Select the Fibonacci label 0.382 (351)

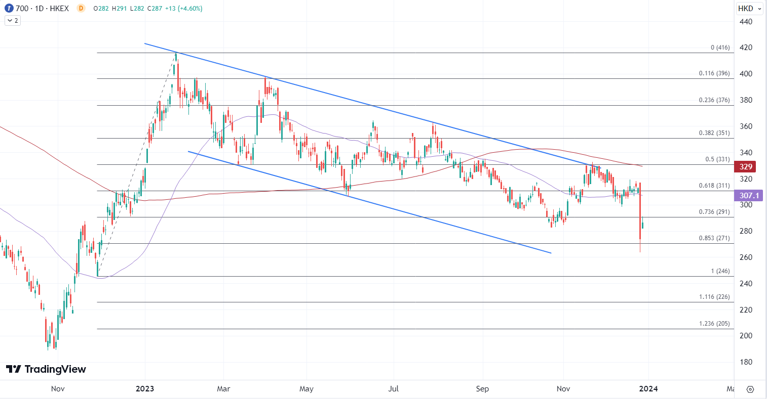tap(714, 134)
